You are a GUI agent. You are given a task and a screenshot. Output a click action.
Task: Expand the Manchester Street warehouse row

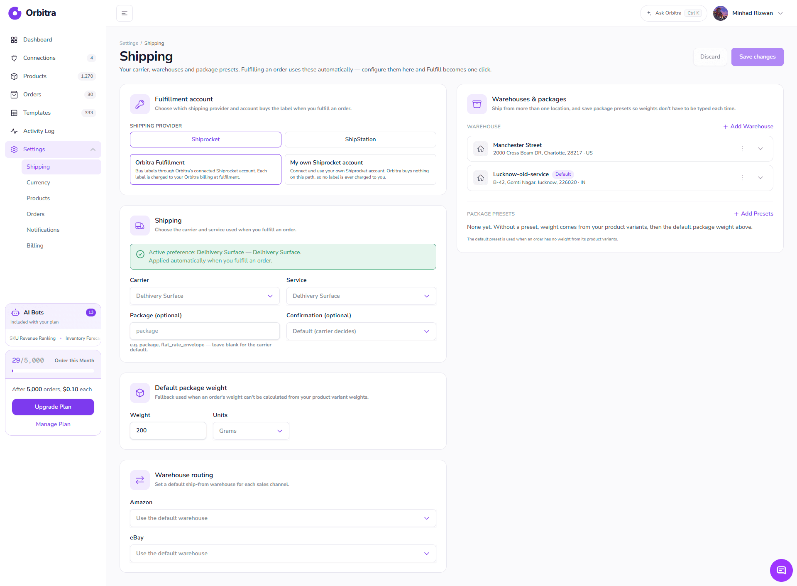coord(760,149)
